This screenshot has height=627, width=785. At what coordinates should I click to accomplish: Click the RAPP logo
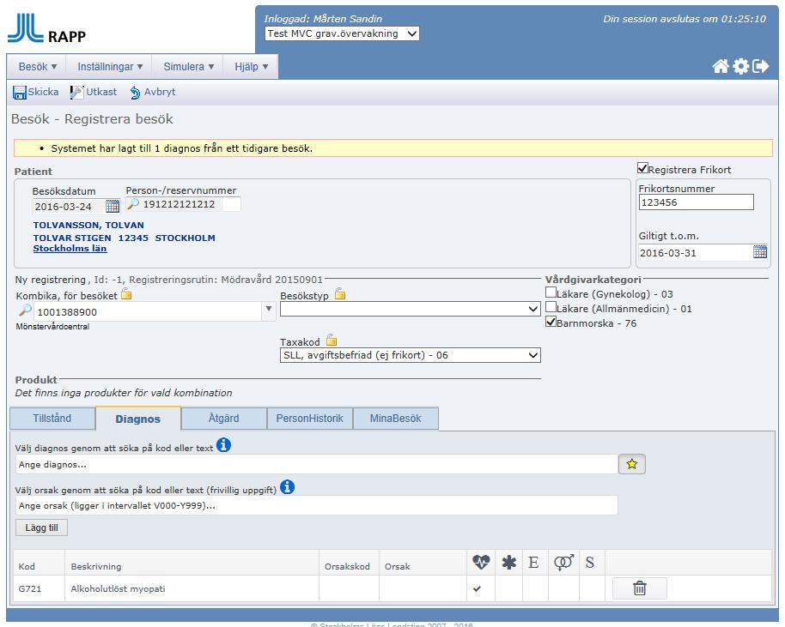click(46, 28)
